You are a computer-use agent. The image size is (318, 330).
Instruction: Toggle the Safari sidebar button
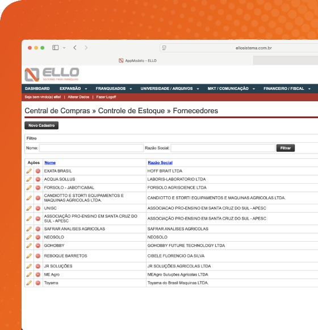coord(56,48)
